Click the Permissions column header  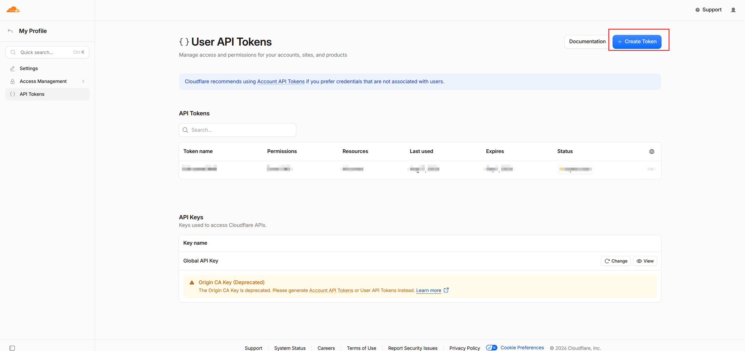(x=282, y=151)
